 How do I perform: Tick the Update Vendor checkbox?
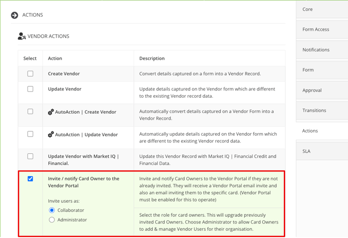coord(30,89)
